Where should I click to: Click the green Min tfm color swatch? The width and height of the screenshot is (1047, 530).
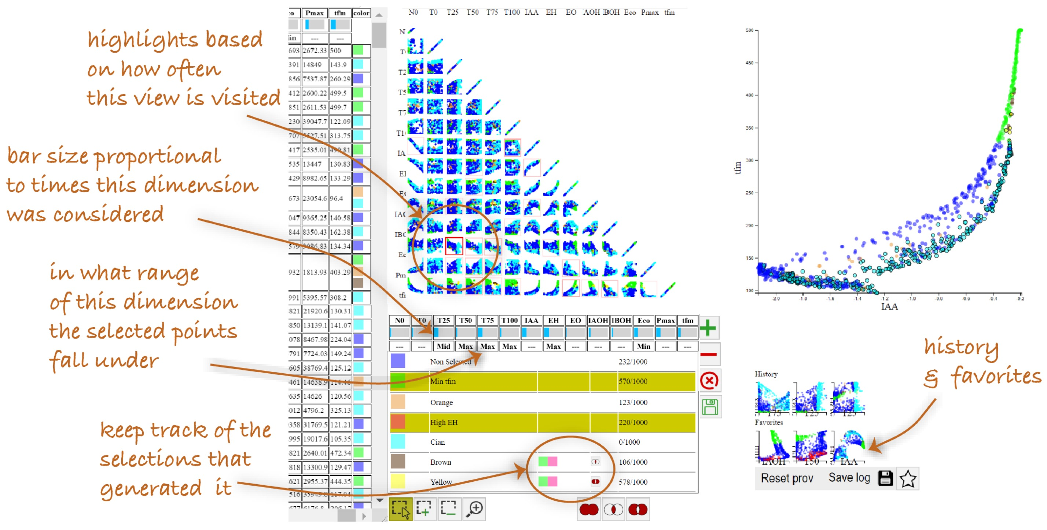398,381
